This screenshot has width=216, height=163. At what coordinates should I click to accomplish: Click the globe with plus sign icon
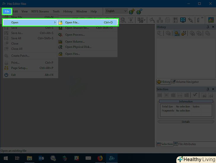131,12
